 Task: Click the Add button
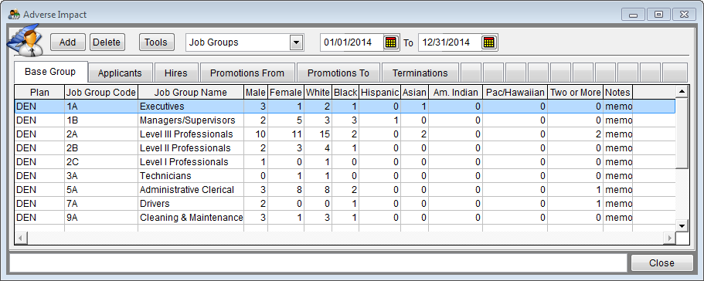67,42
